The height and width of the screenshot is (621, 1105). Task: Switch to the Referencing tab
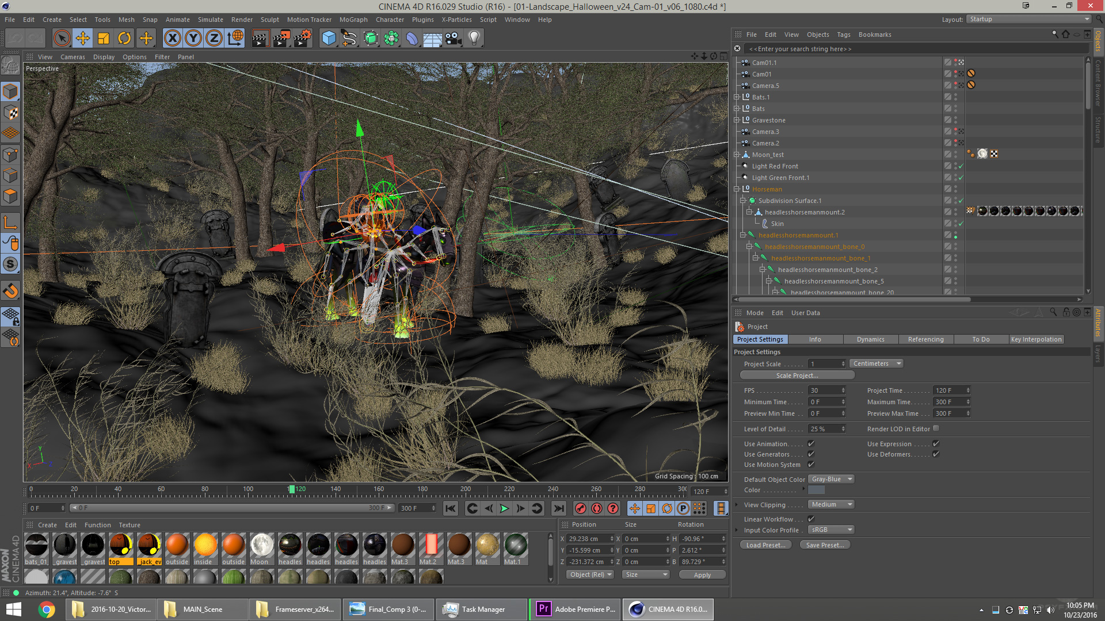(x=925, y=339)
